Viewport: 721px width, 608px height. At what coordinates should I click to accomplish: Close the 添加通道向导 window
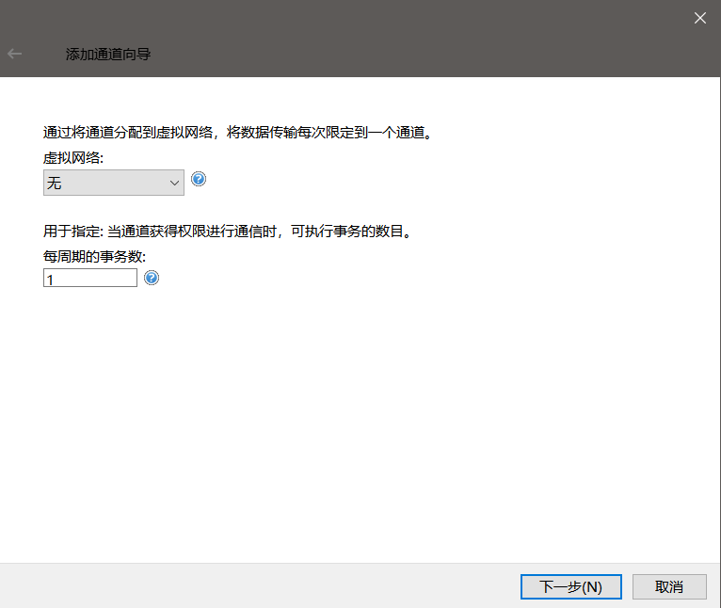coord(700,18)
